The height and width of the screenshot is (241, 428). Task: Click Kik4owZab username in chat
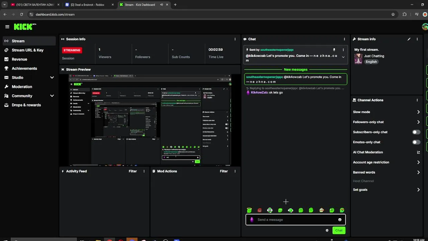point(259,92)
